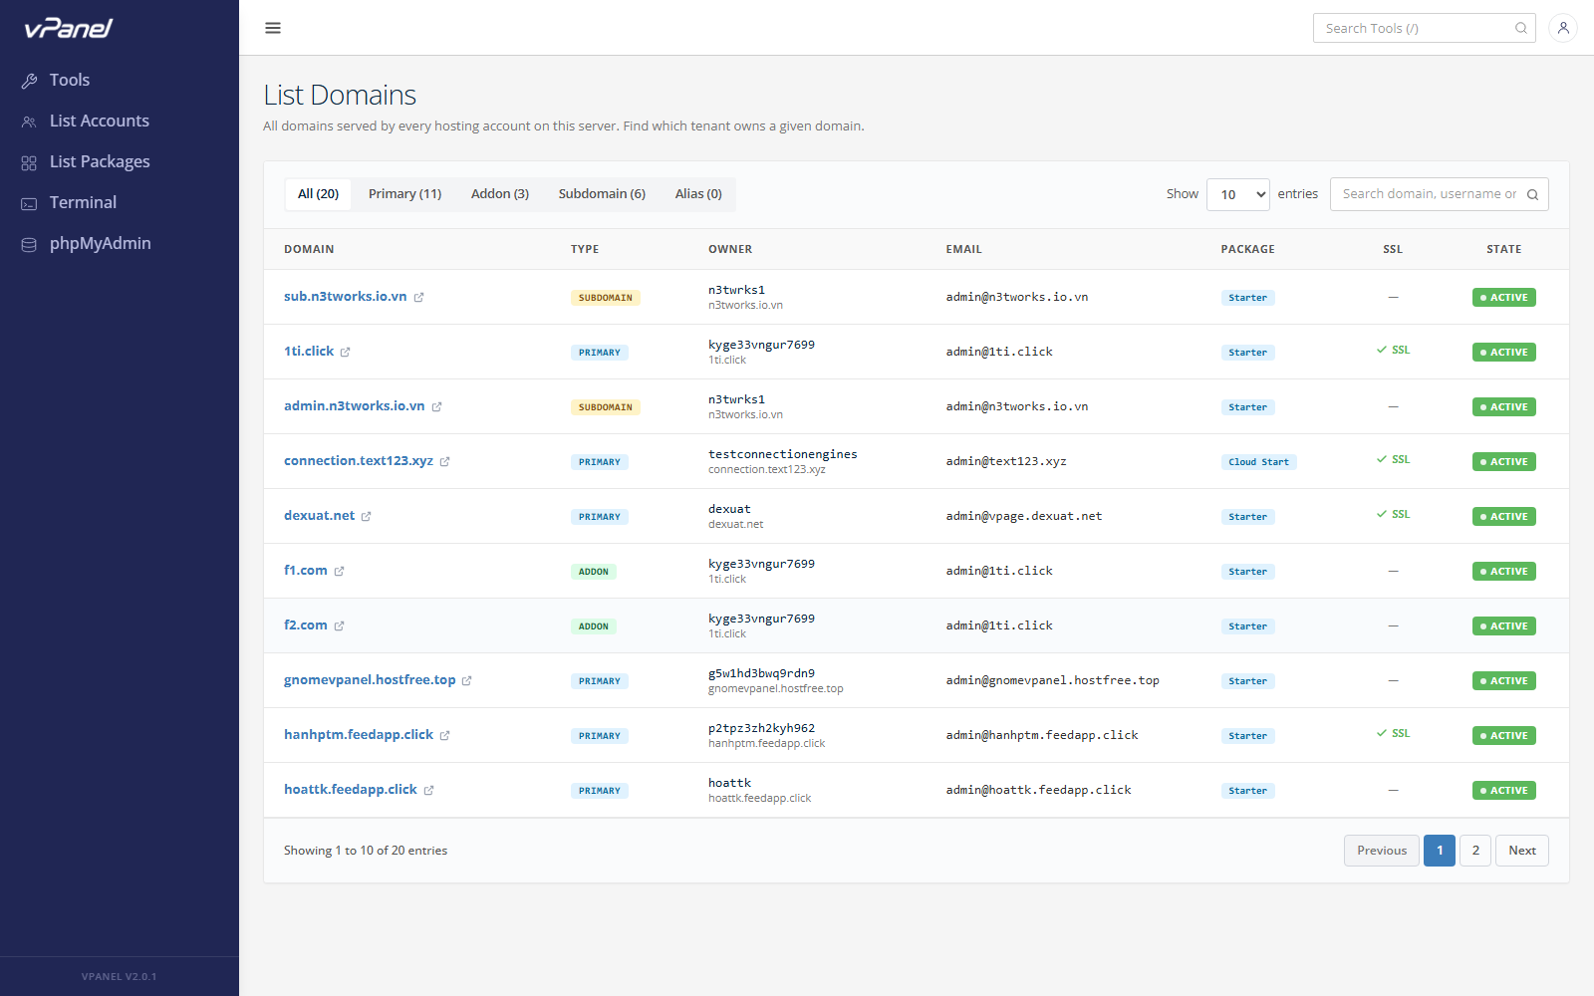Click the VPANEL V2.0.1 version label
The height and width of the screenshot is (996, 1594).
coord(120,976)
